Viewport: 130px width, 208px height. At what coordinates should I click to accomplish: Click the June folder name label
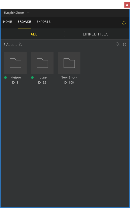[43, 77]
